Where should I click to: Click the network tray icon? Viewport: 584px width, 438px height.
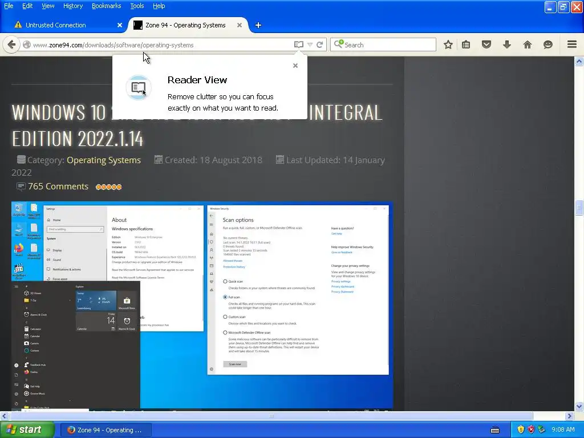click(542, 430)
